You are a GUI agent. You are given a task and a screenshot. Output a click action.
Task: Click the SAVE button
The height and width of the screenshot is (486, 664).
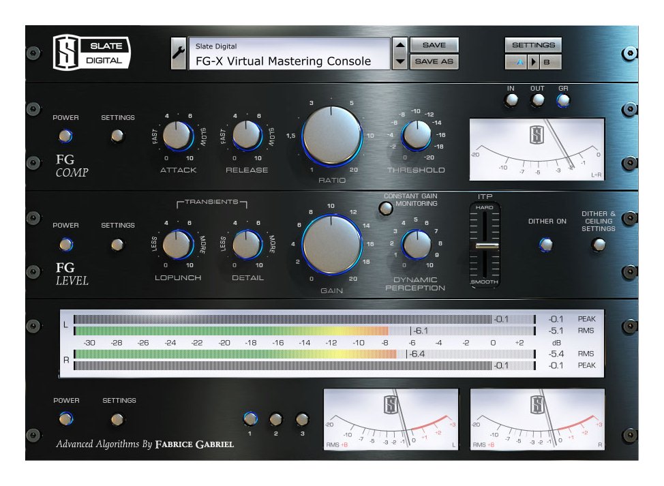[x=434, y=45]
